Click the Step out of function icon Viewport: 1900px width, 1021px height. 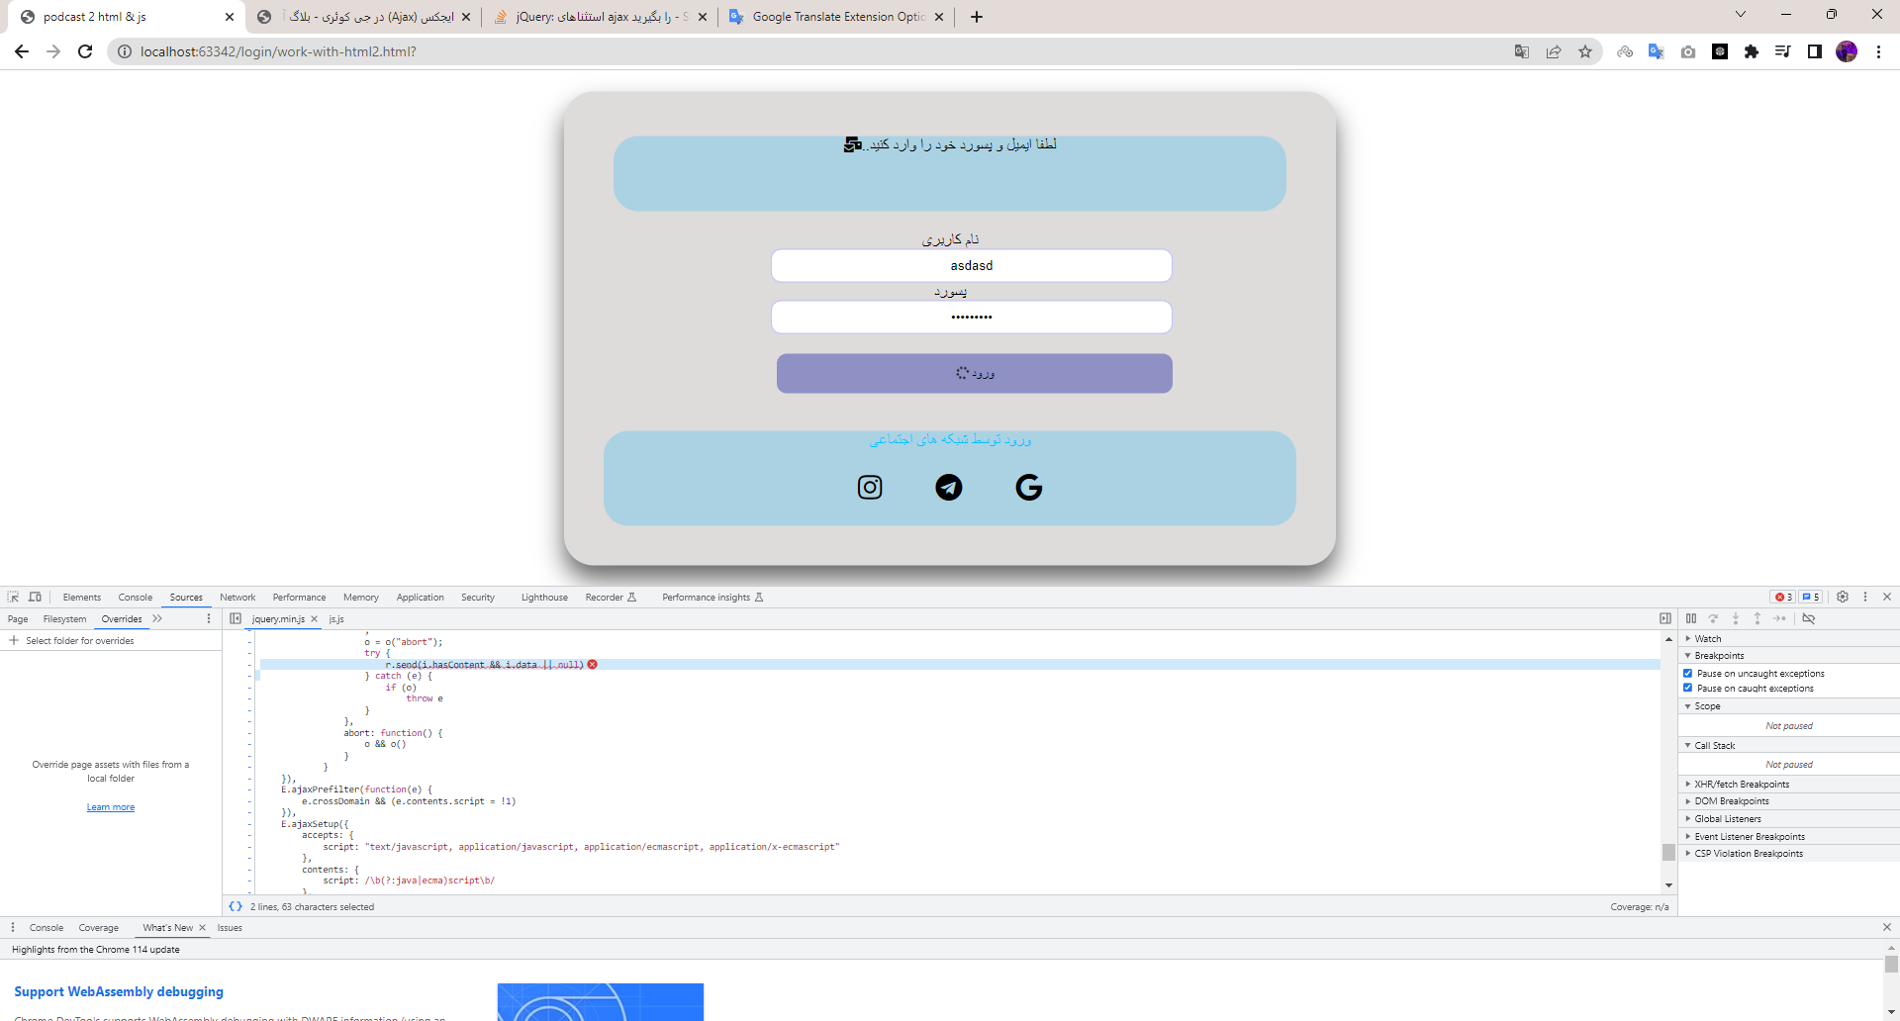pyautogui.click(x=1757, y=618)
